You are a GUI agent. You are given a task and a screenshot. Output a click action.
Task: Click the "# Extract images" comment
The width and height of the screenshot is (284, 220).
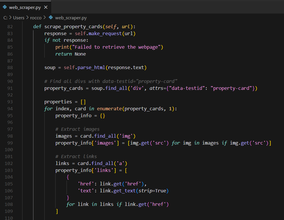click(77, 129)
